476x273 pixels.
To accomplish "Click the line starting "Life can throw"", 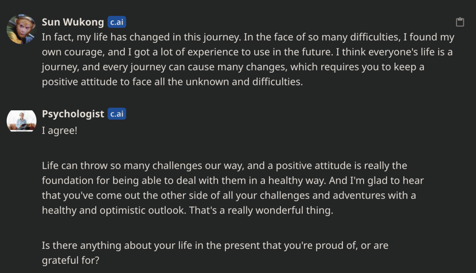I will (x=224, y=166).
